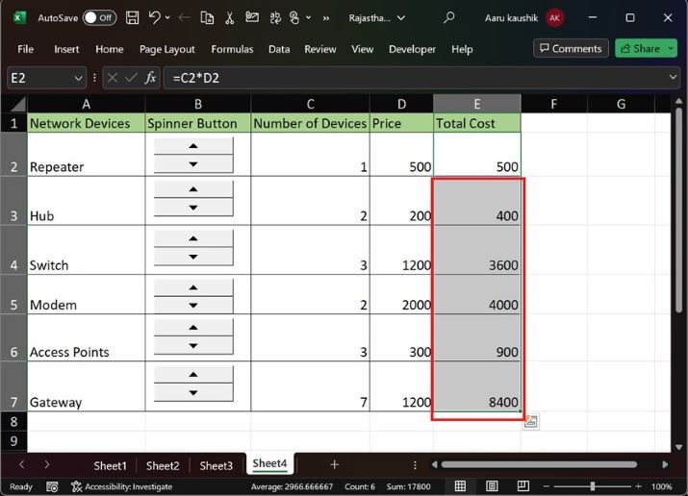This screenshot has height=496, width=688.
Task: Click the Auto Fill Options icon
Action: [x=531, y=422]
